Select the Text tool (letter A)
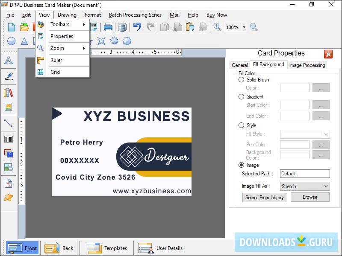342x256 pixels. click(9, 60)
